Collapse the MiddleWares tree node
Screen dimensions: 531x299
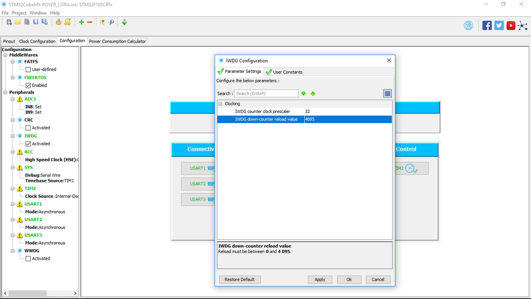(x=5, y=55)
